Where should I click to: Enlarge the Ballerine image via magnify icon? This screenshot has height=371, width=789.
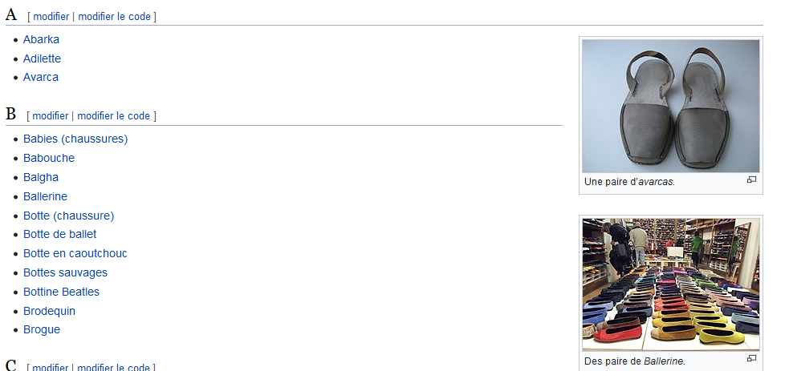tap(751, 358)
